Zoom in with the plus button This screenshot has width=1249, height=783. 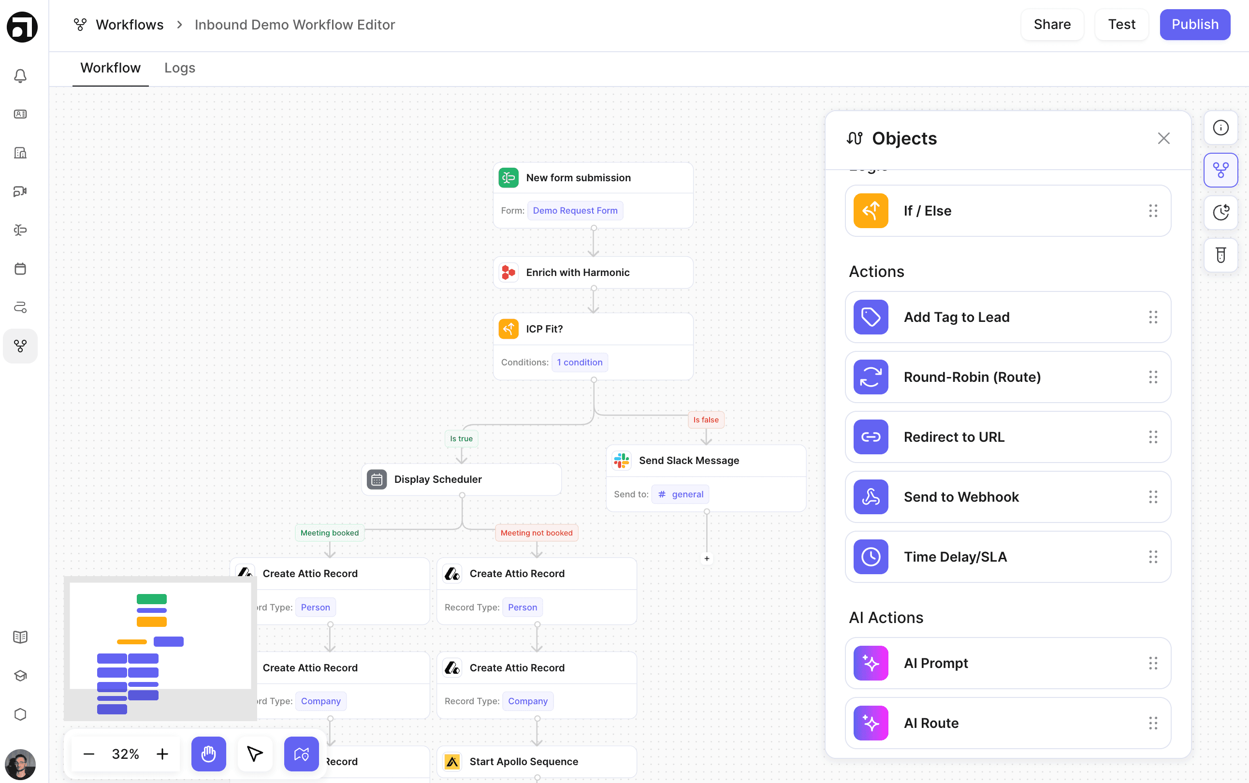[x=162, y=754]
